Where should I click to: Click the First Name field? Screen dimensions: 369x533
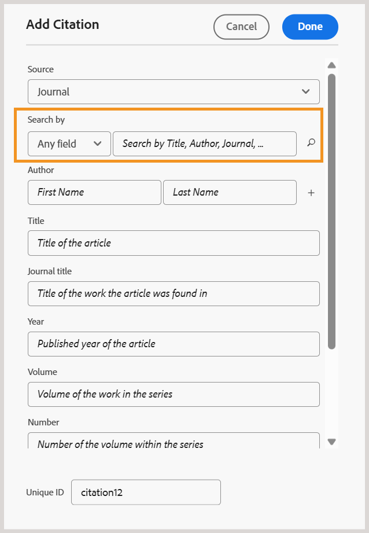pos(94,192)
